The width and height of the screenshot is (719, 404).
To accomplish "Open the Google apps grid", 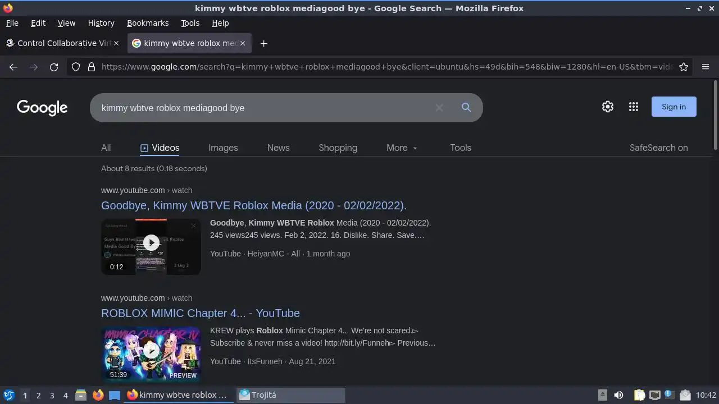I will [634, 107].
